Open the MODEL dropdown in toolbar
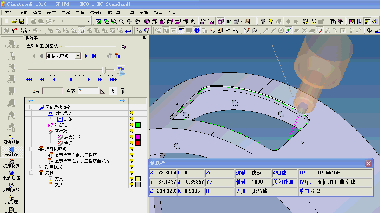 (x=88, y=21)
